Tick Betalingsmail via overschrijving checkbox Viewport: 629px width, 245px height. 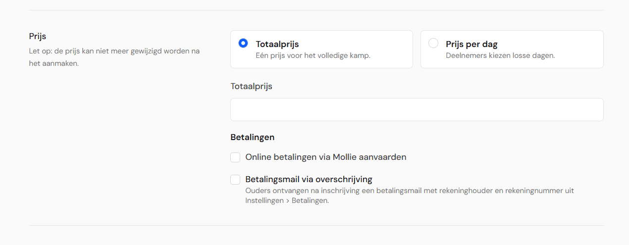[235, 180]
